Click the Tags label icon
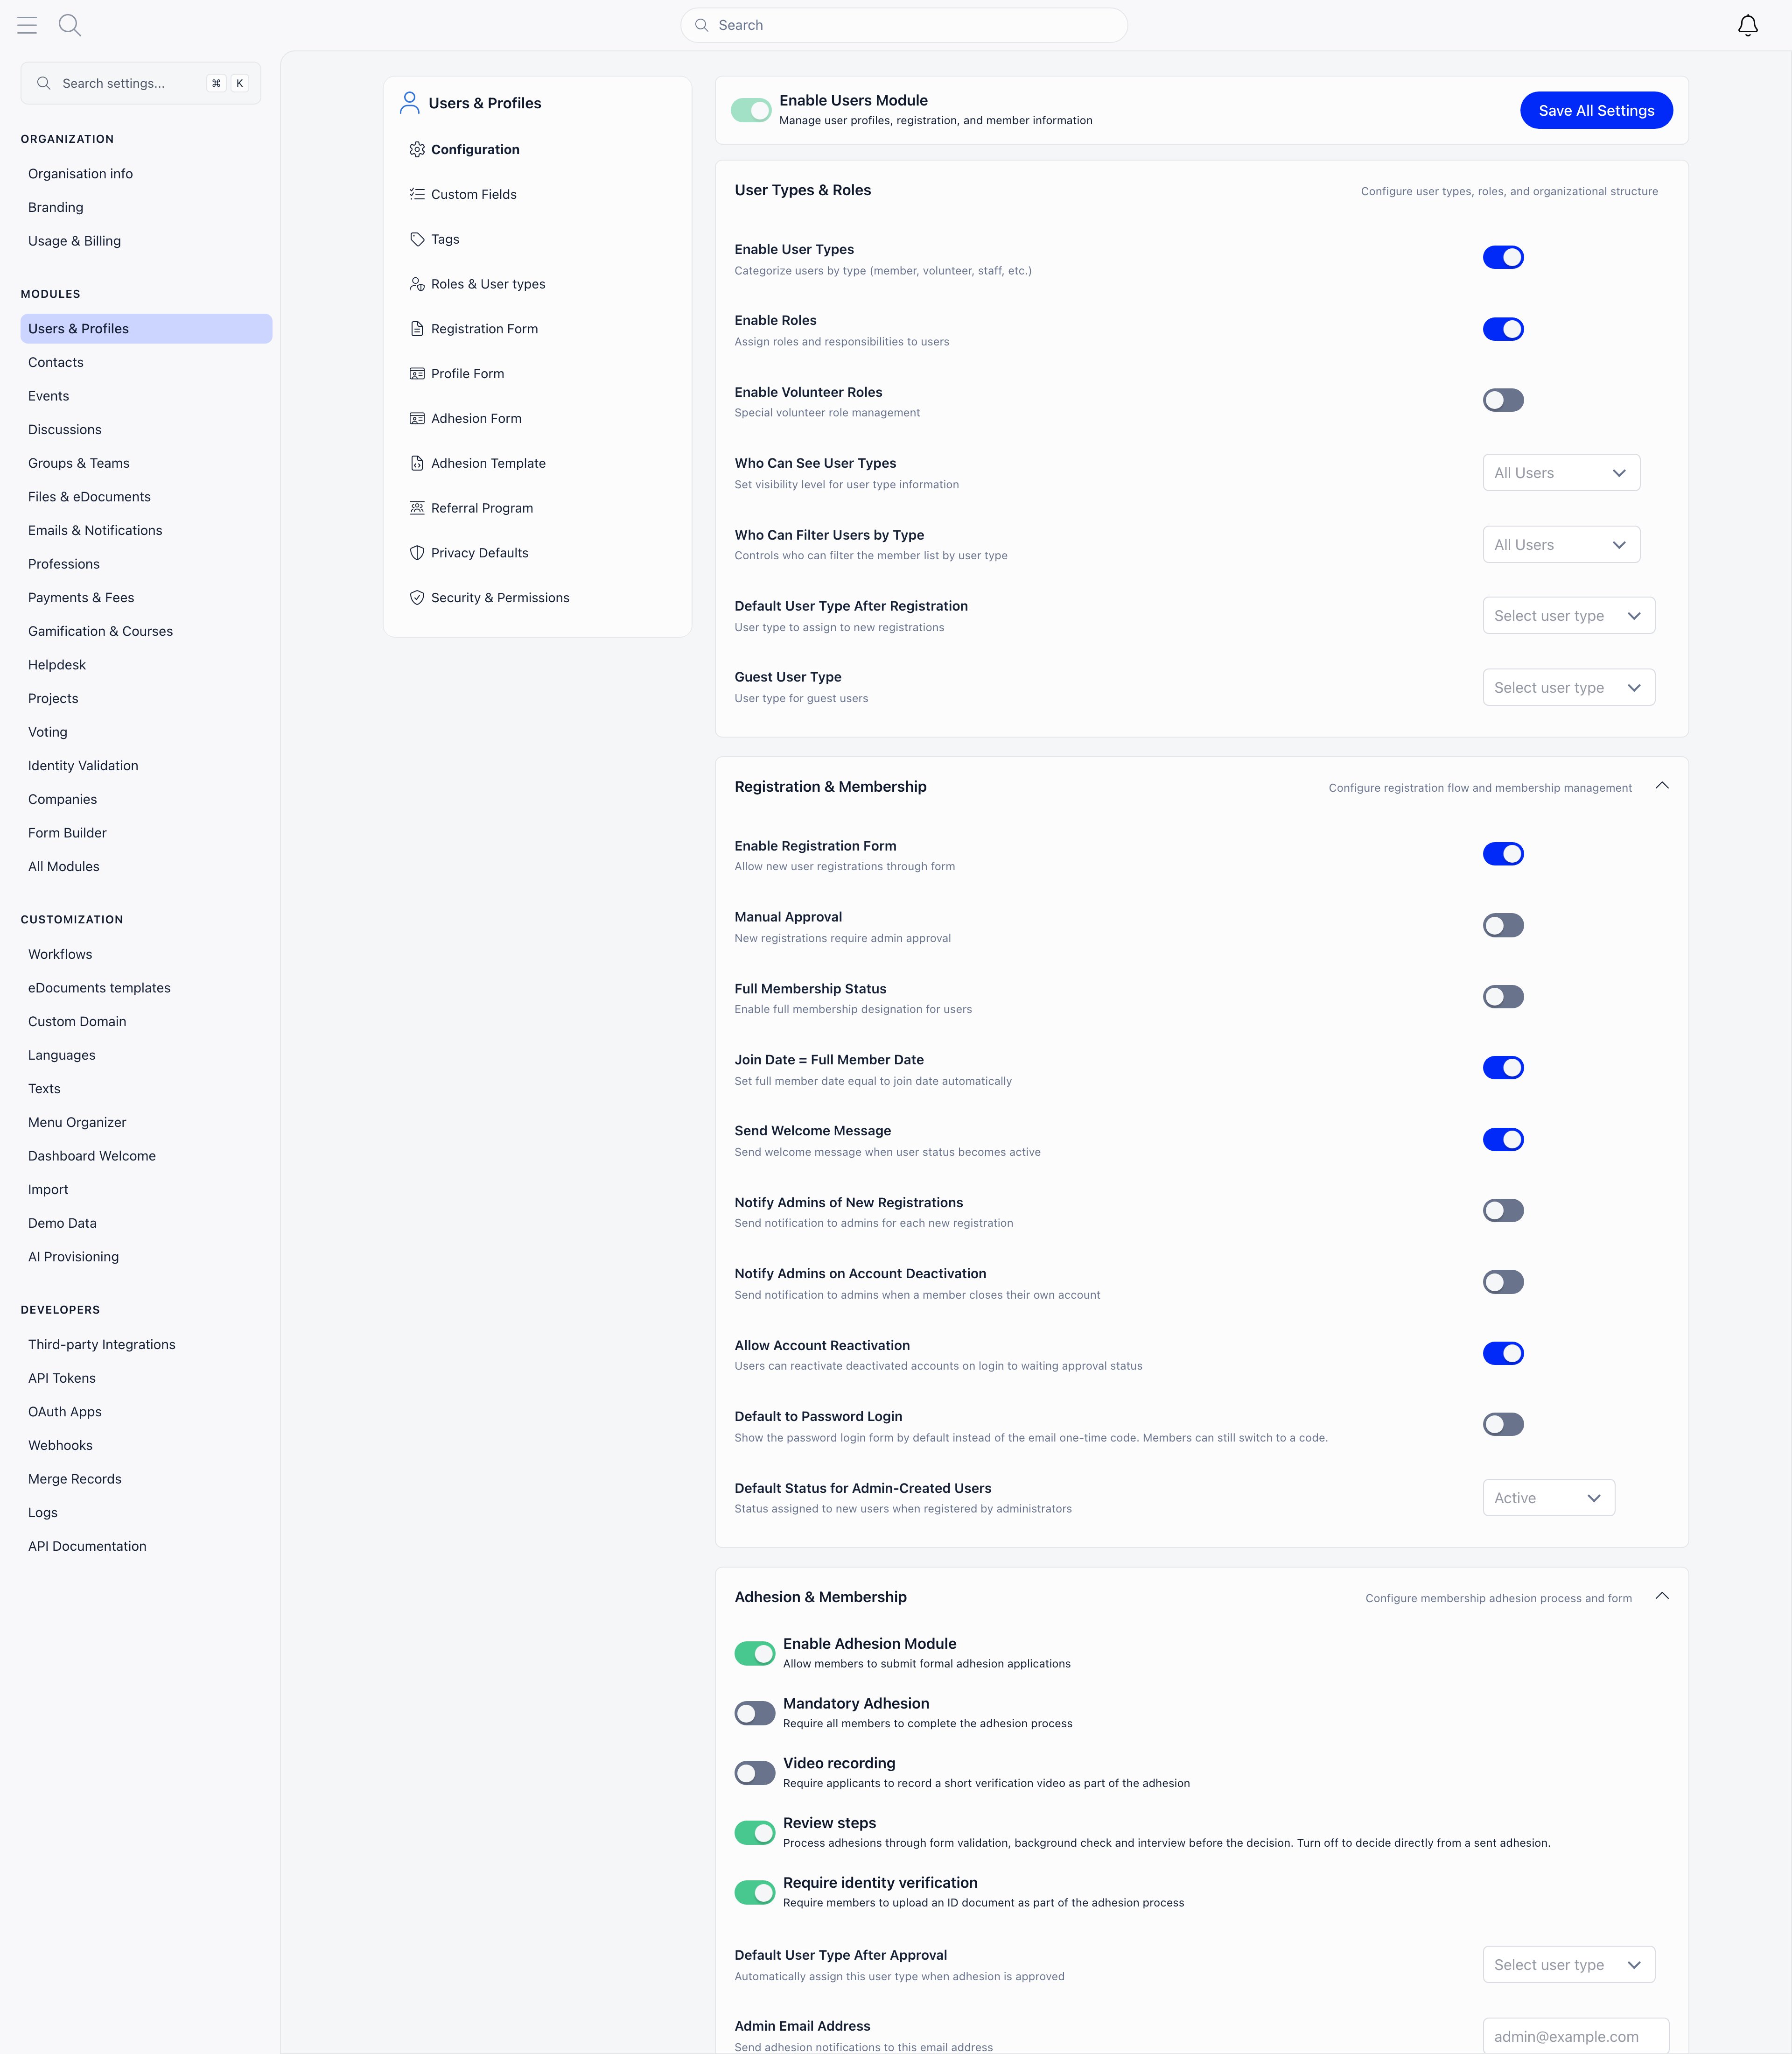Viewport: 1792px width, 2054px height. tap(417, 239)
